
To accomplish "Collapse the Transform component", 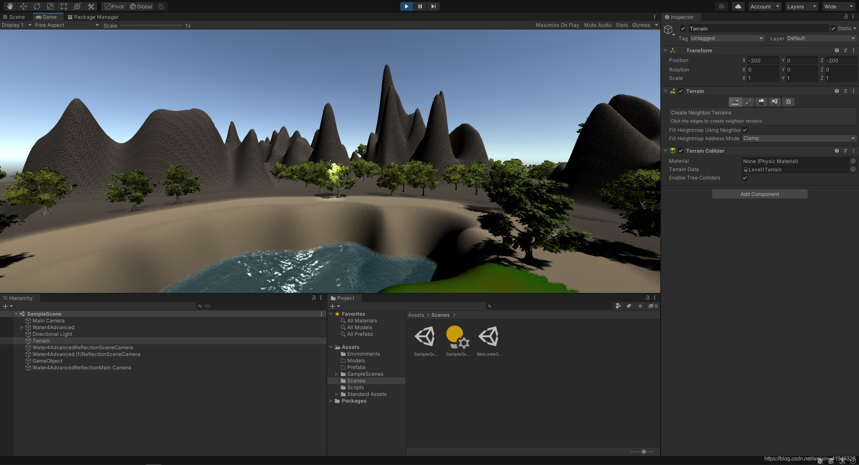I will click(665, 50).
